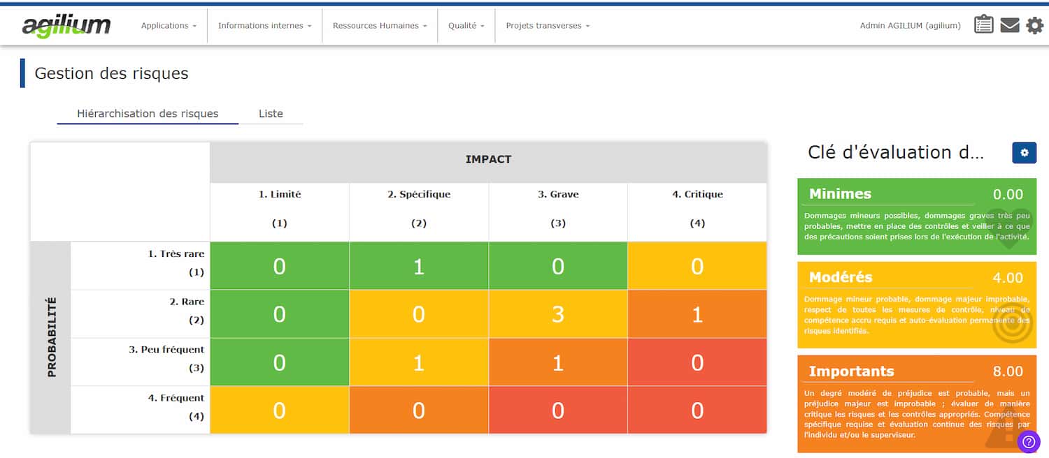Open the envelope messages icon
This screenshot has width=1049, height=458.
pos(1009,25)
